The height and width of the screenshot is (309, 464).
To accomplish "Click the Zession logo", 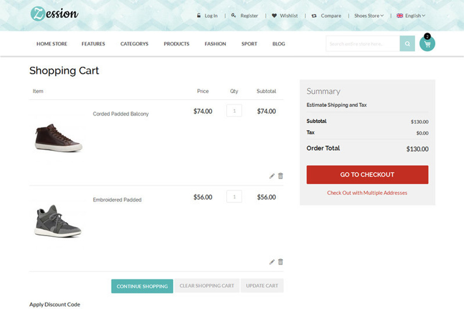I will 55,14.
